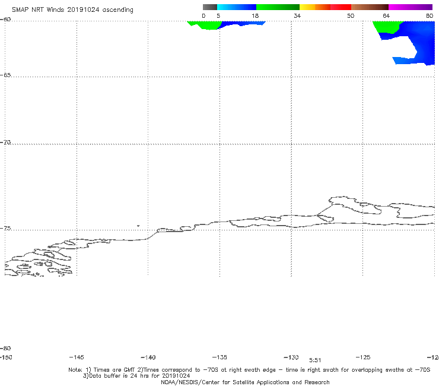
Task: Click the green wind patch near -125 longitude
Action: 387,27
